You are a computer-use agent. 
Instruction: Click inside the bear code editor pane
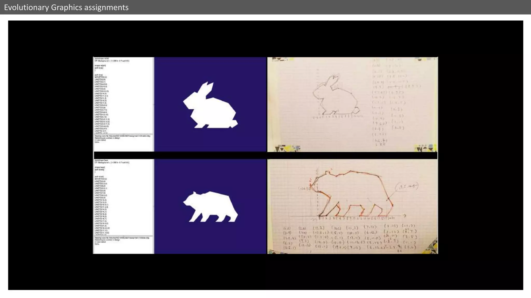tap(123, 197)
